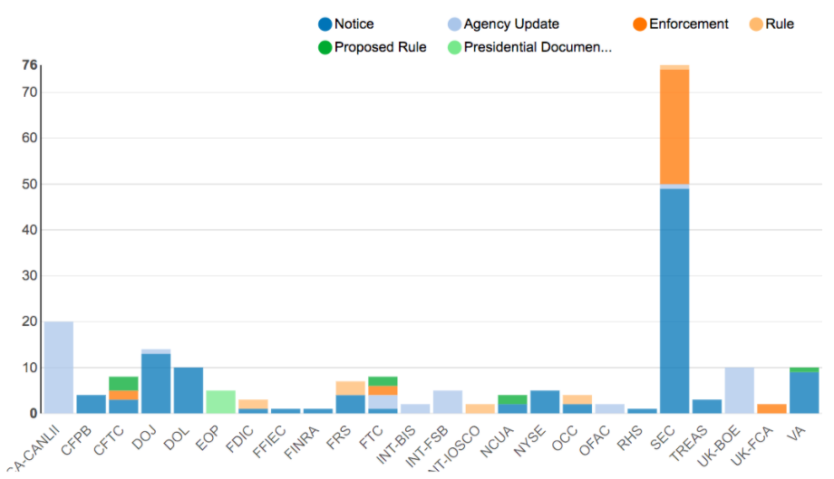834x479 pixels.
Task: Click the VA x-axis label
Action: [796, 434]
